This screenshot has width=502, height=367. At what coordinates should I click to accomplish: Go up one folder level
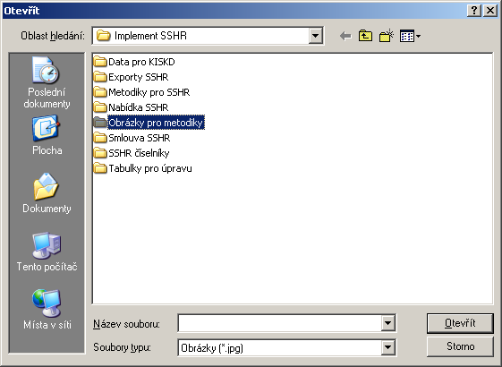tap(365, 36)
